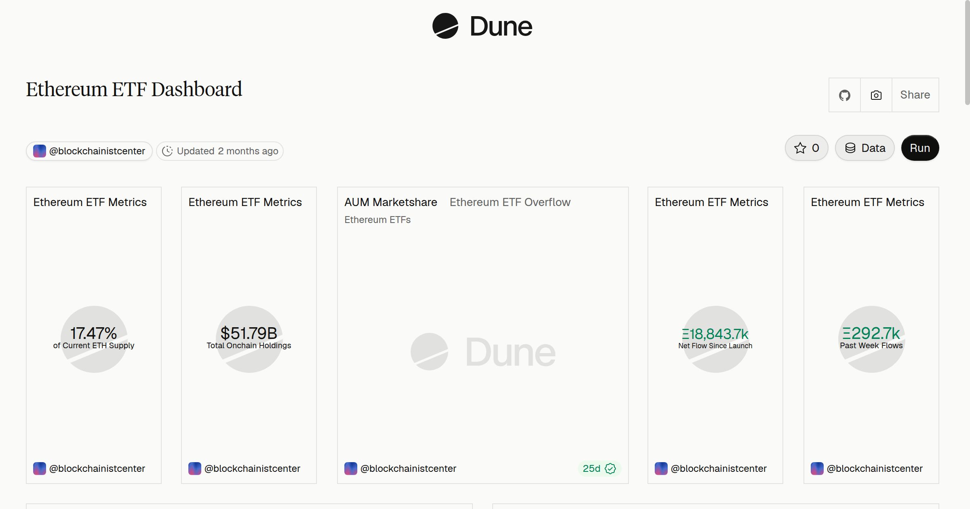
Task: Click the black Run button
Action: (920, 148)
